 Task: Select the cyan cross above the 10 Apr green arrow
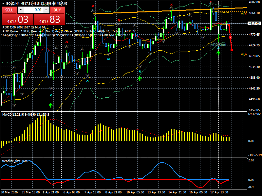coord(140,72)
